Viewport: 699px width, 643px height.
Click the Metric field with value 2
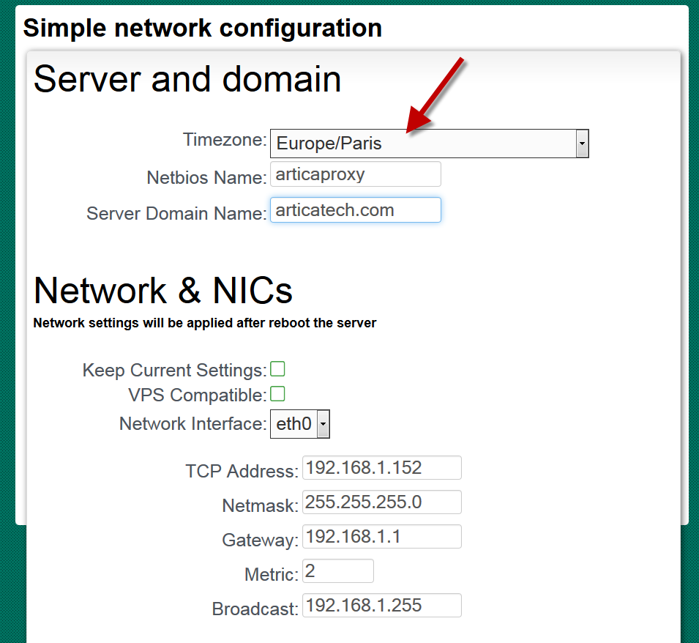[x=338, y=570]
